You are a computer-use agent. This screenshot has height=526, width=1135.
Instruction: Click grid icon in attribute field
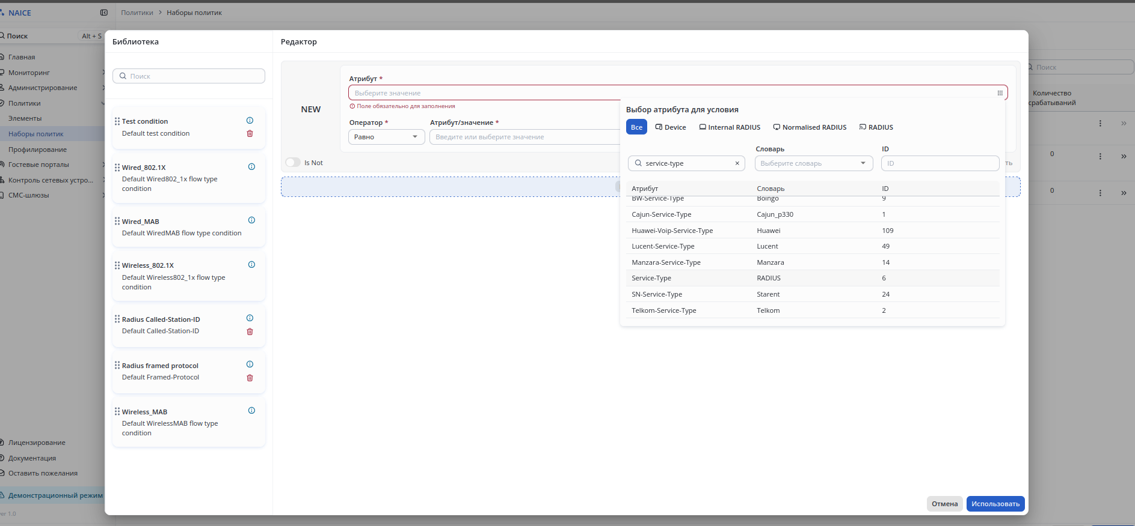[x=1000, y=93]
